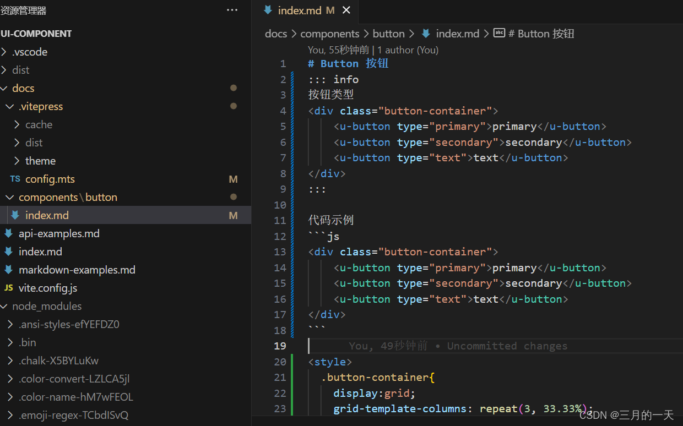Click the breadcrumb markdown icon before index.md
The width and height of the screenshot is (683, 426).
[426, 34]
